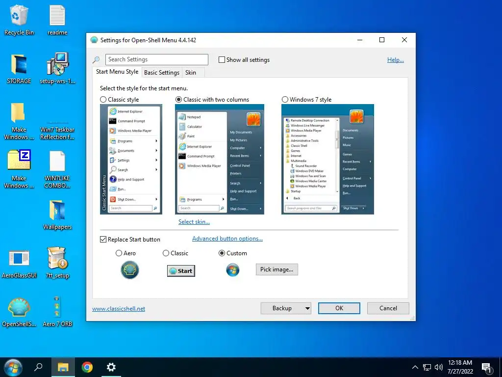Click the Windows 7 orb Start button
The image size is (502, 377).
pyautogui.click(x=13, y=367)
